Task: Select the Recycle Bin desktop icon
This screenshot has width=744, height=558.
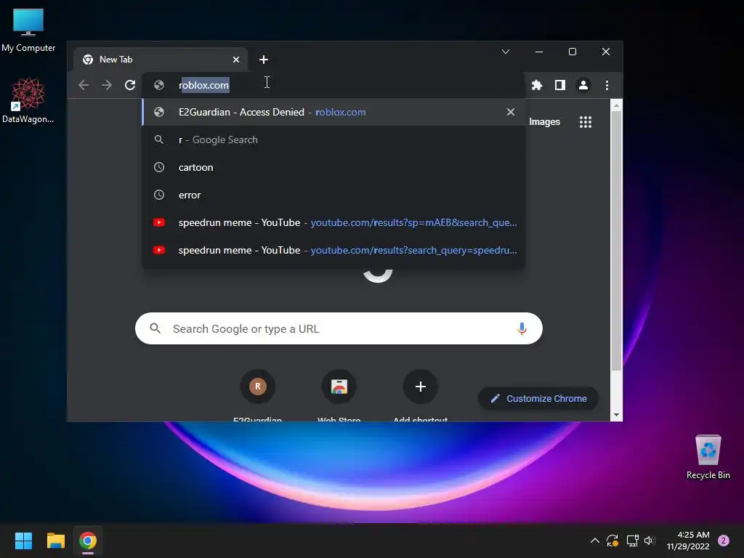Action: (x=708, y=457)
